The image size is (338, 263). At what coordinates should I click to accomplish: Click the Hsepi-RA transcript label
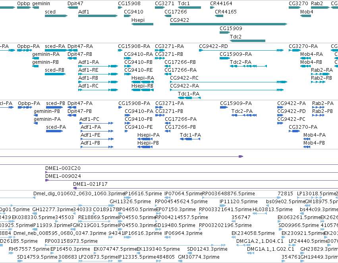(143, 78)
